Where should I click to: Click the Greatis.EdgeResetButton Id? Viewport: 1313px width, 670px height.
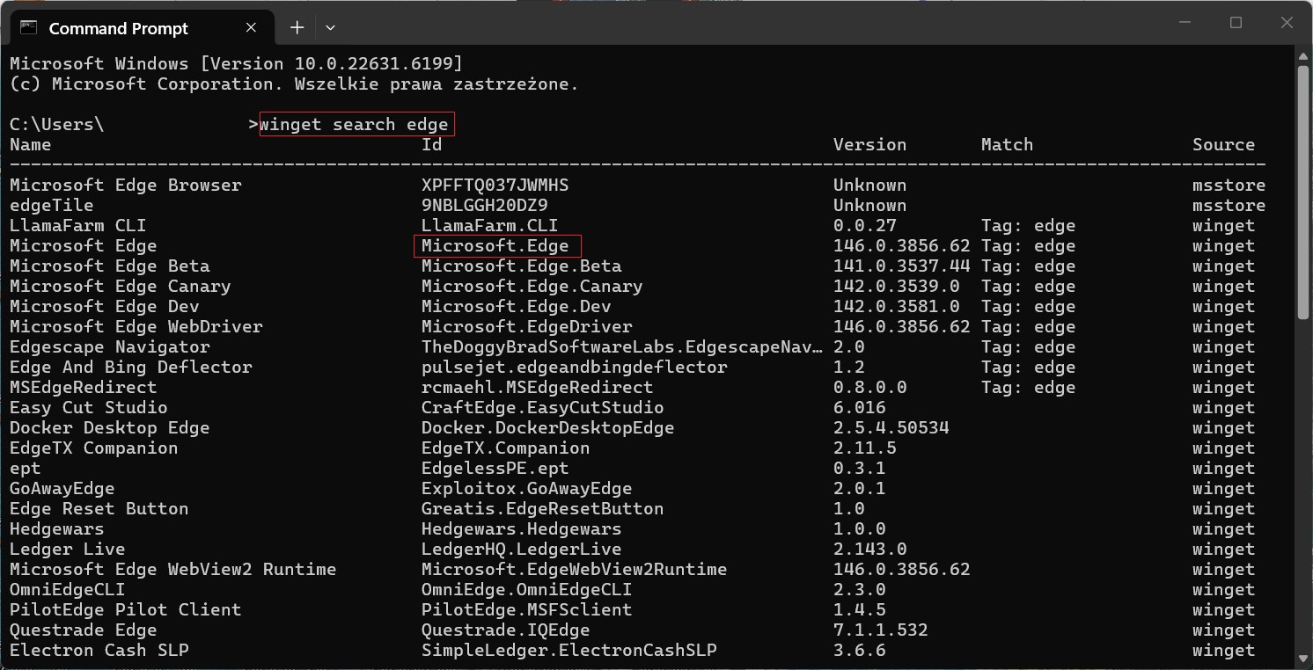pos(542,509)
